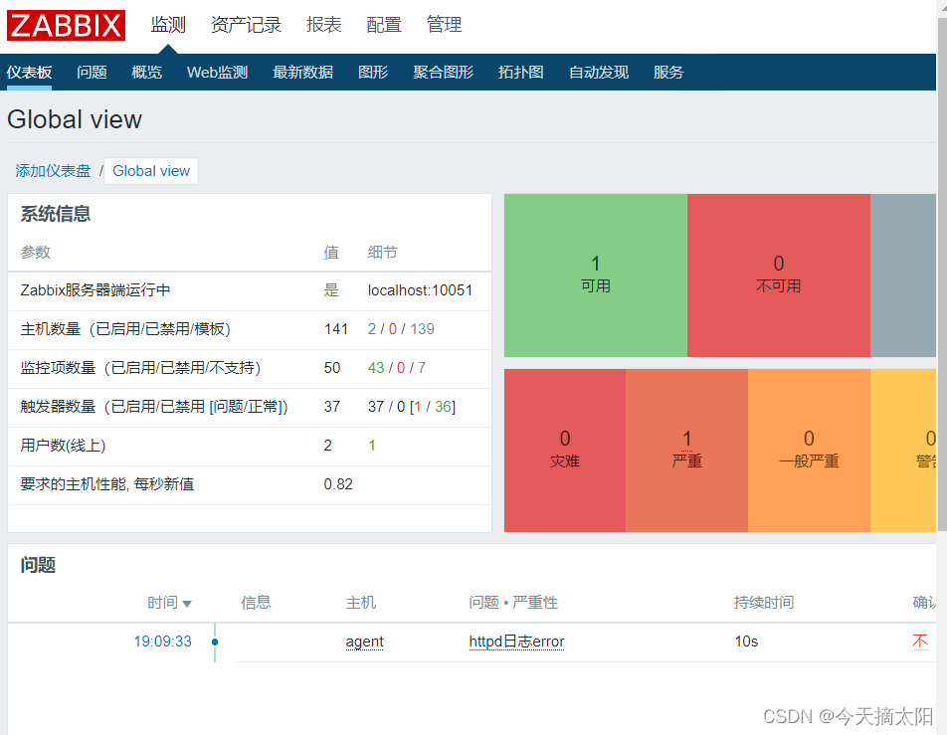The width and height of the screenshot is (947, 735).
Task: Click the 用户数(线上) row label
Action: point(63,446)
